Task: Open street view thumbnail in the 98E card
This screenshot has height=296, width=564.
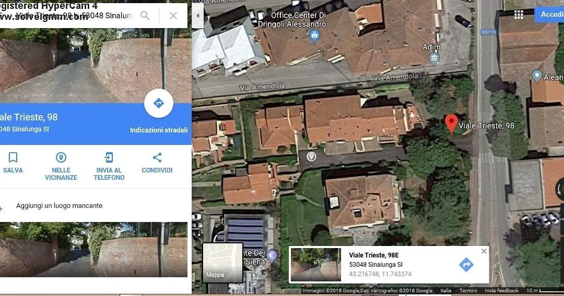Action: pos(316,265)
